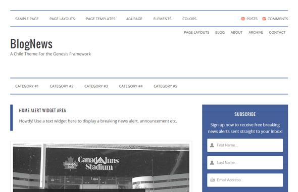Click tagline A Child Theme For the Genesis Framework
This screenshot has height=192, width=298.
(x=51, y=54)
